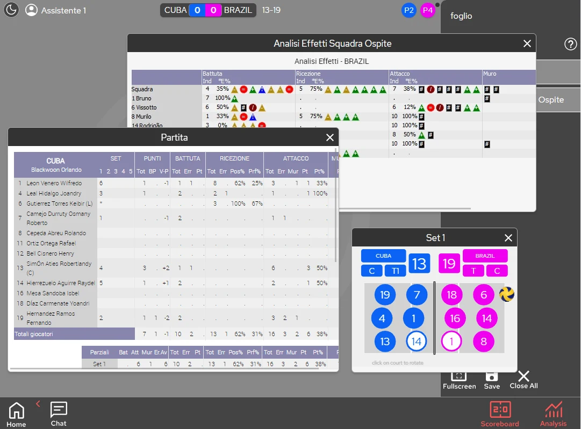Click Brazil's score 19 in Set 1
Image resolution: width=581 pixels, height=429 pixels.
tap(449, 264)
